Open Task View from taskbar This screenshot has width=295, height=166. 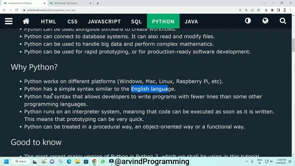pyautogui.click(x=35, y=162)
